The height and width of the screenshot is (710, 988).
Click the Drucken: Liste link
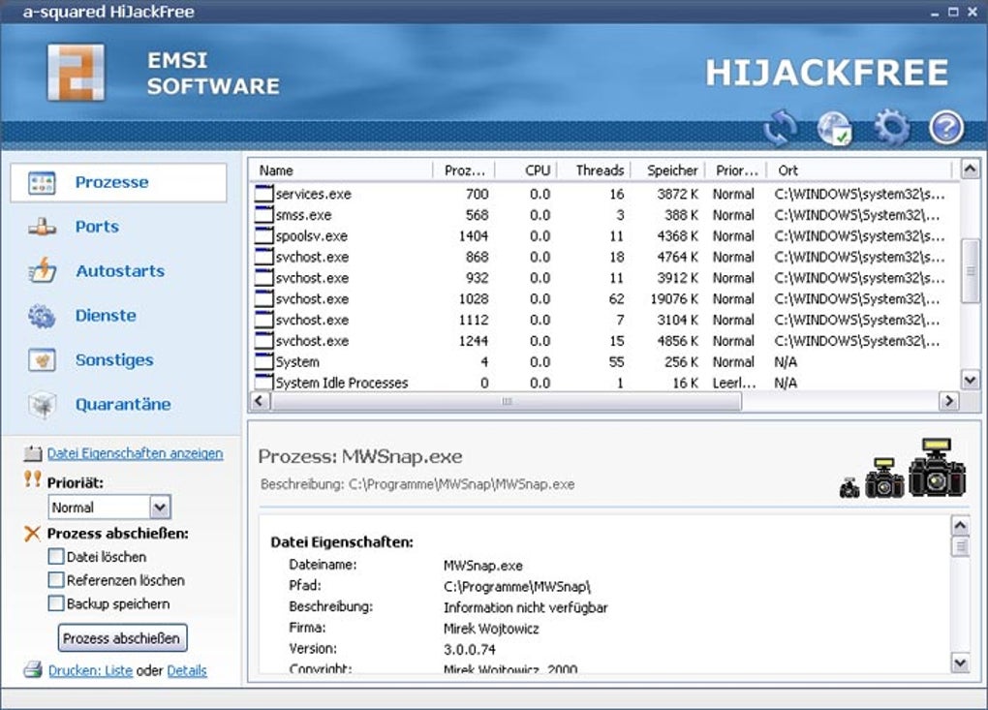tap(90, 670)
